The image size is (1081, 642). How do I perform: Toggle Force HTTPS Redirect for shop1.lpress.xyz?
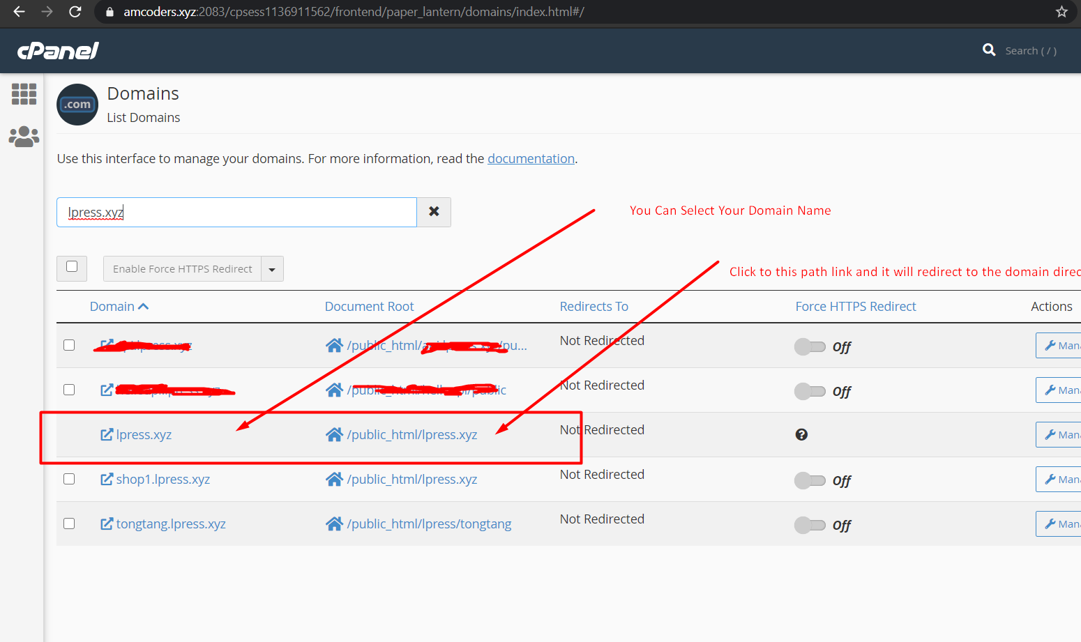[x=810, y=480]
